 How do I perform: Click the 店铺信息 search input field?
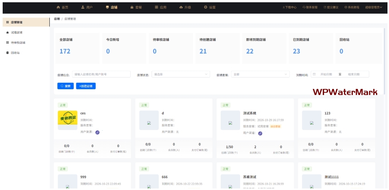click(101, 74)
